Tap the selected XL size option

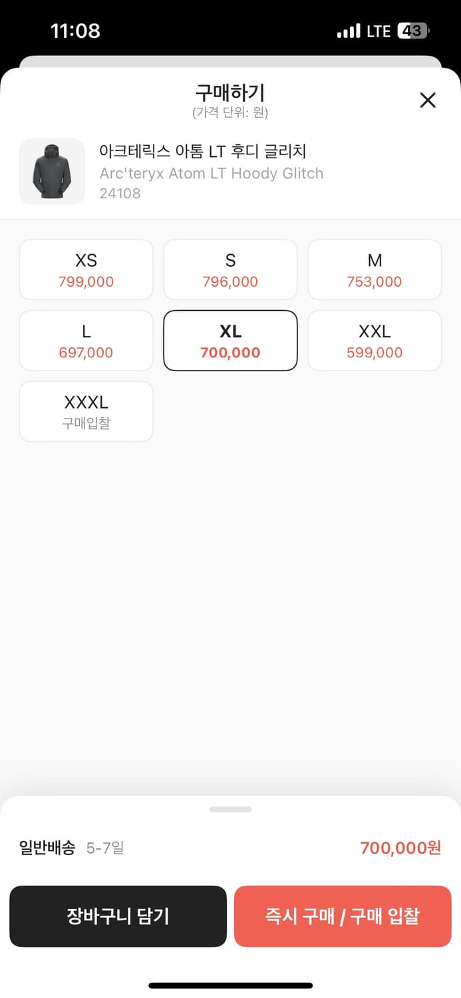coord(230,341)
